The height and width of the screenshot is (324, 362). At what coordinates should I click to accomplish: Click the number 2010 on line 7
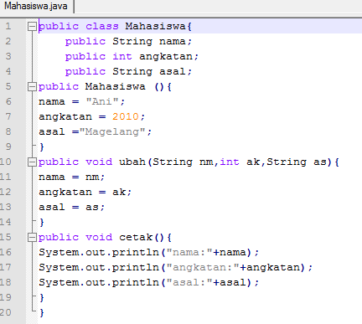tap(126, 116)
